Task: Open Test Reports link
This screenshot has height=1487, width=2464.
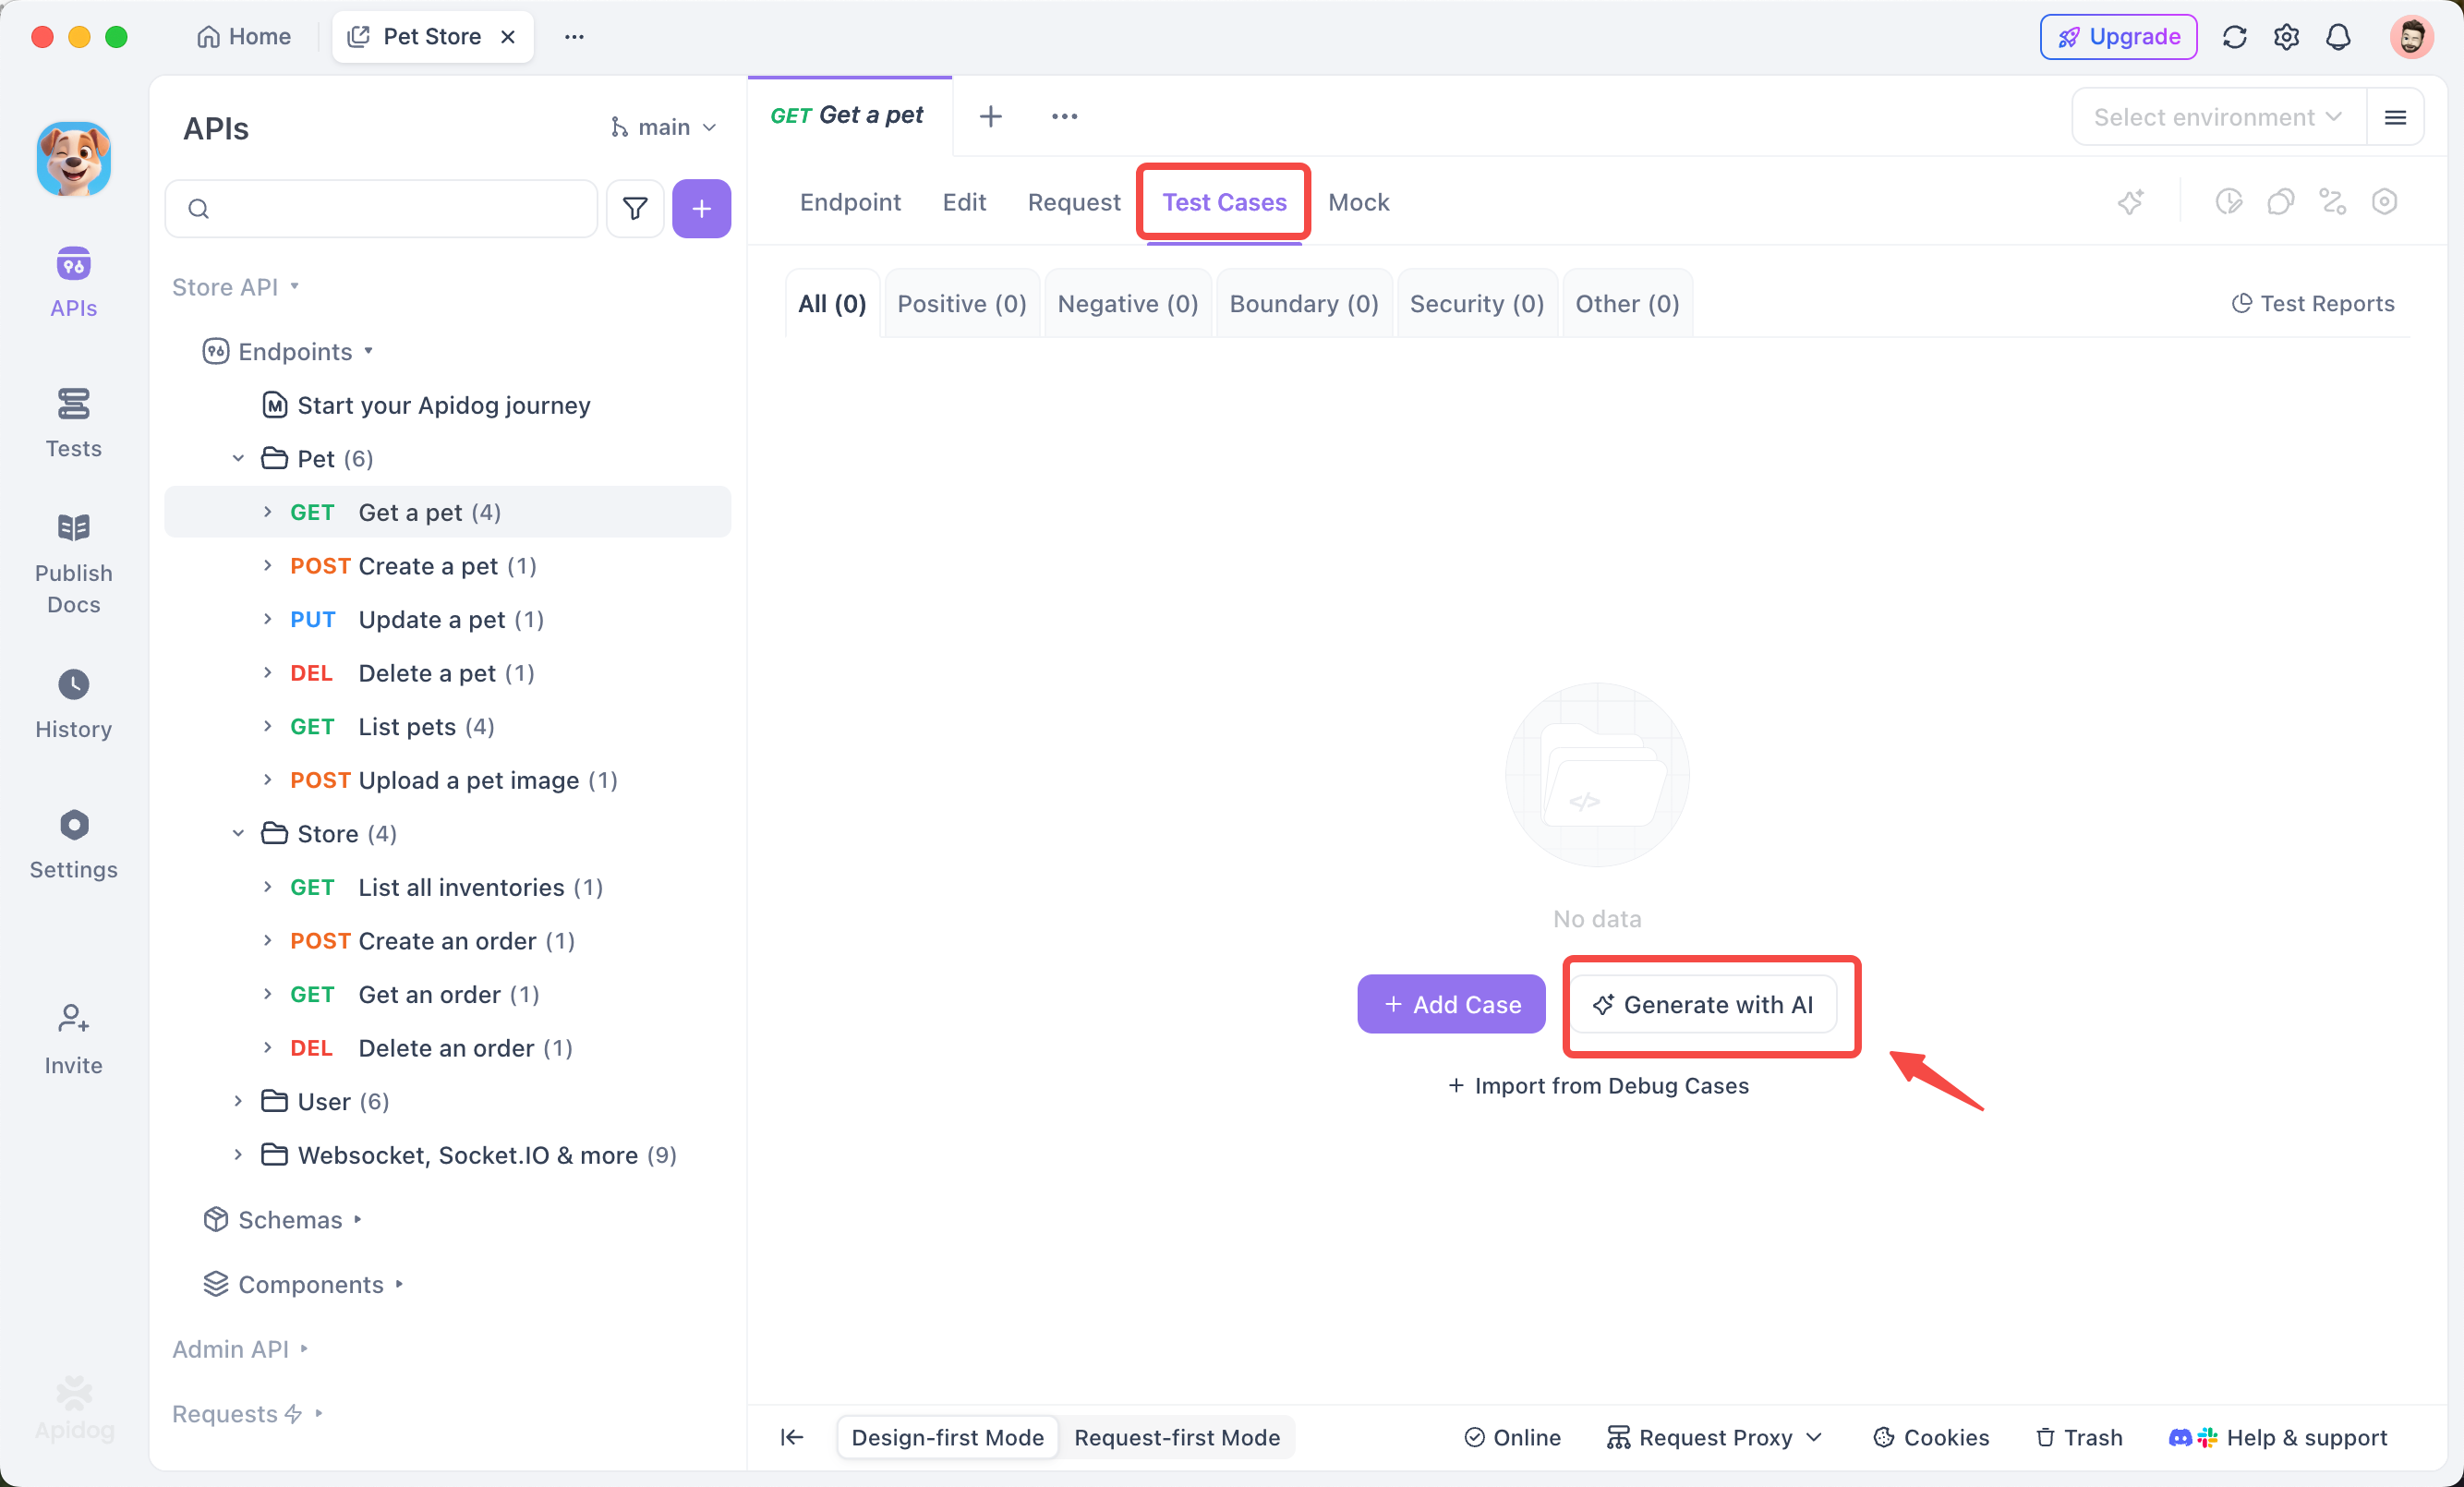Action: (x=2313, y=303)
